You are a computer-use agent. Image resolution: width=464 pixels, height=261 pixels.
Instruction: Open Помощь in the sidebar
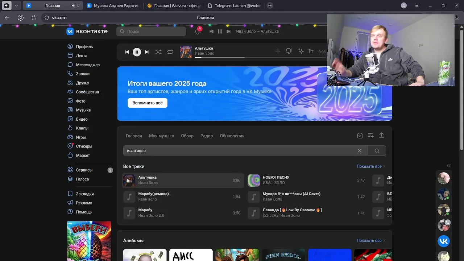(79, 212)
